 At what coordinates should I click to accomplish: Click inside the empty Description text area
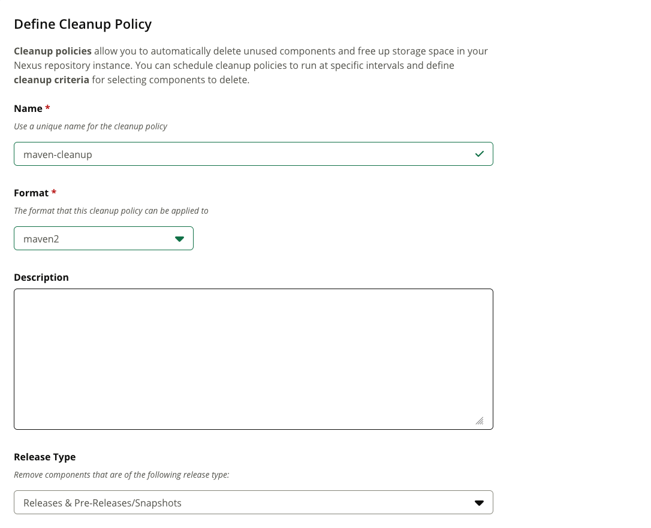click(254, 359)
